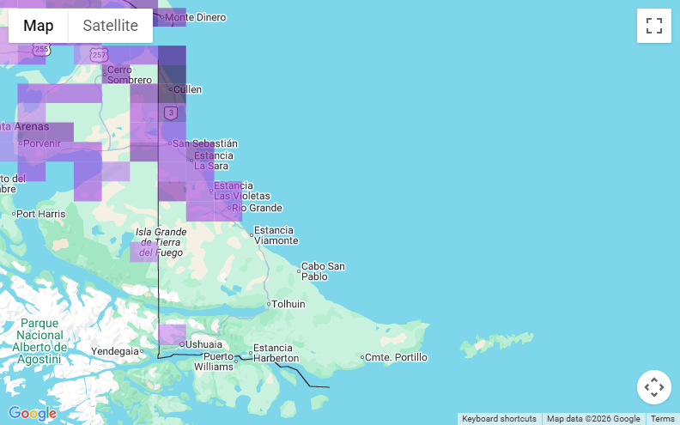This screenshot has width=680, height=425.
Task: Click the Cmte. Portillo marker
Action: [361, 357]
